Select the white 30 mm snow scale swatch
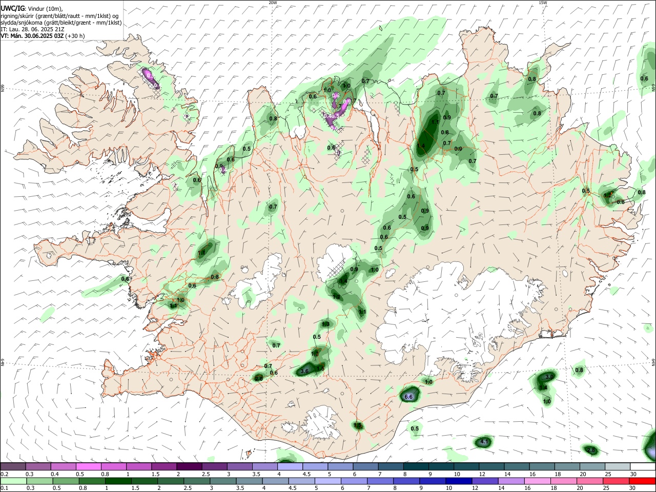The width and height of the screenshot is (656, 492). click(x=642, y=466)
